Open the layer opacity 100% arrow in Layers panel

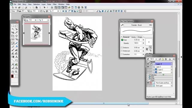156,59
